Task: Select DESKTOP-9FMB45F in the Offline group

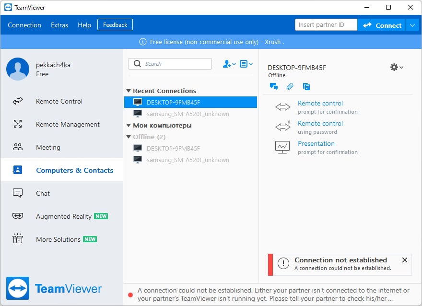Action: pyautogui.click(x=190, y=148)
